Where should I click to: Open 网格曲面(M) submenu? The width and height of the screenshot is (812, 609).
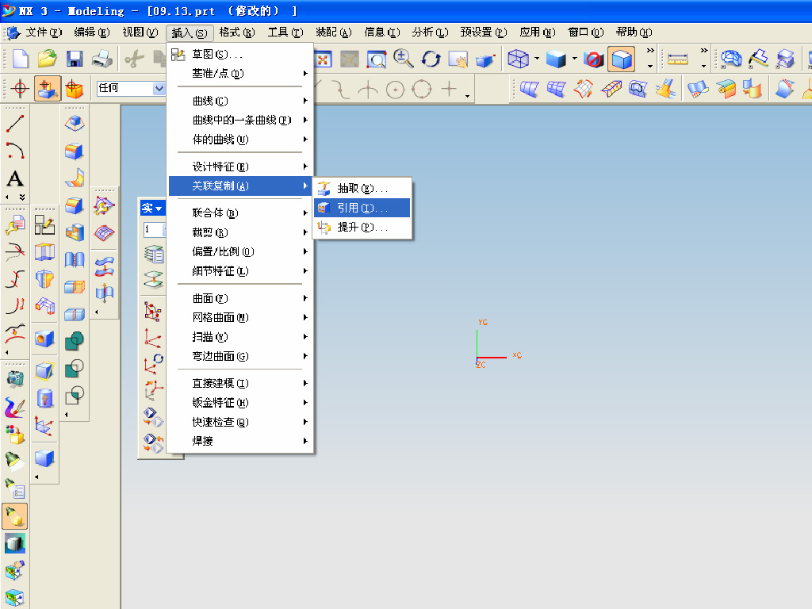(240, 317)
